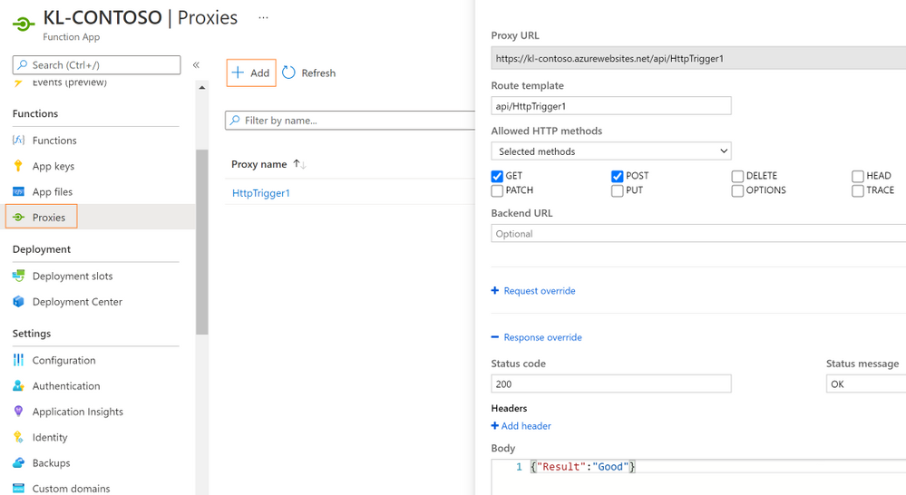Enable the OPTIONS method checkbox
This screenshot has width=906, height=495.
click(x=737, y=190)
